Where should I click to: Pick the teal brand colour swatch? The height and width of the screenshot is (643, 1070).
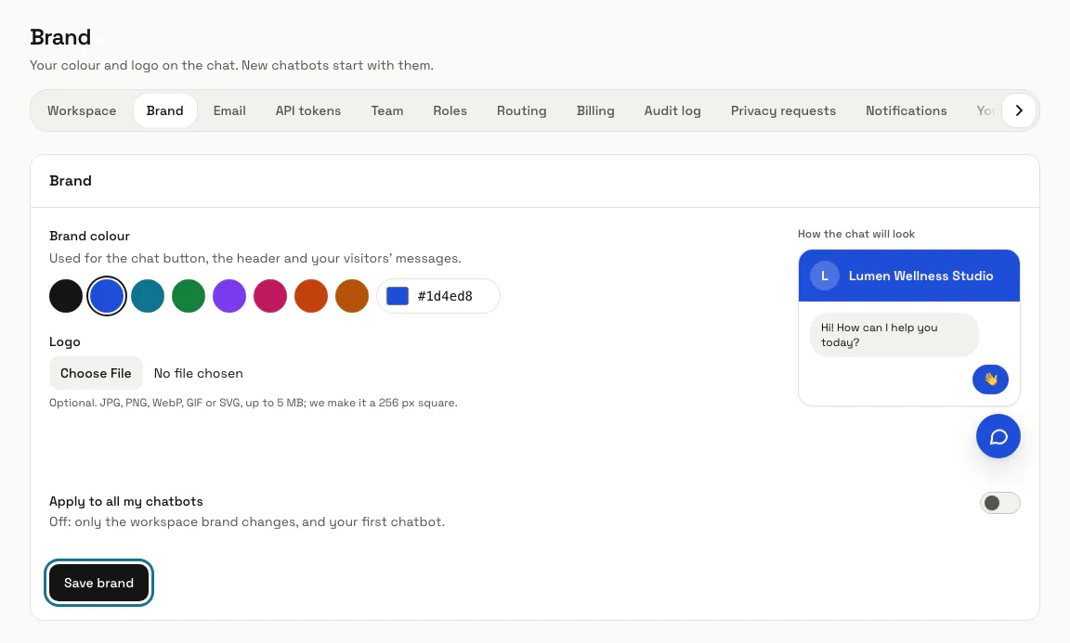pyautogui.click(x=148, y=296)
